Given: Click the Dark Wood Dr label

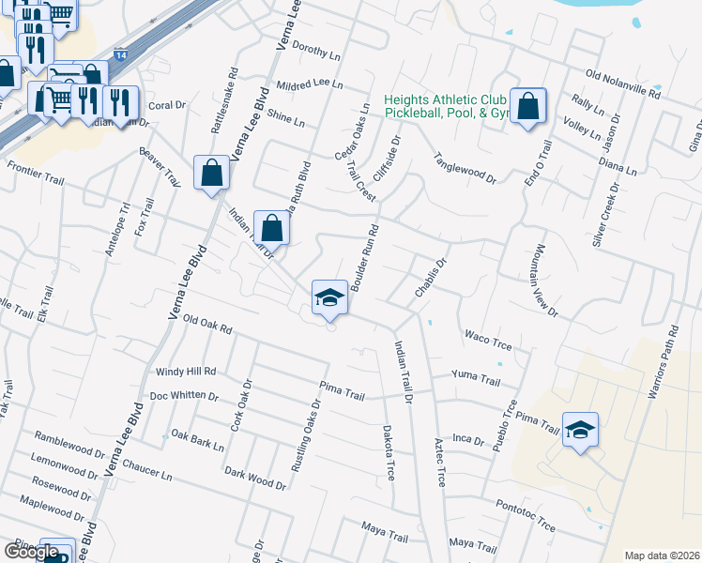Looking at the screenshot, I should point(255,479).
